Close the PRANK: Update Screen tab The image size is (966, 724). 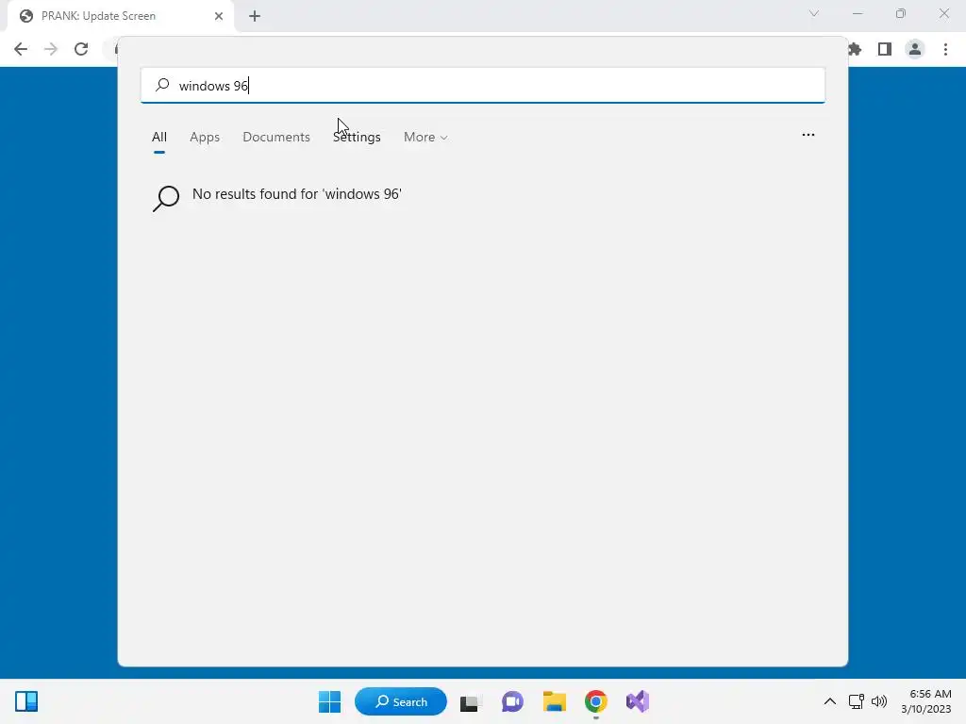point(219,16)
